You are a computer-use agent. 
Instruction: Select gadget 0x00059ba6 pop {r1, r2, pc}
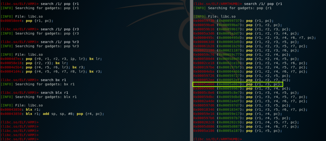pyautogui.click(x=237, y=25)
